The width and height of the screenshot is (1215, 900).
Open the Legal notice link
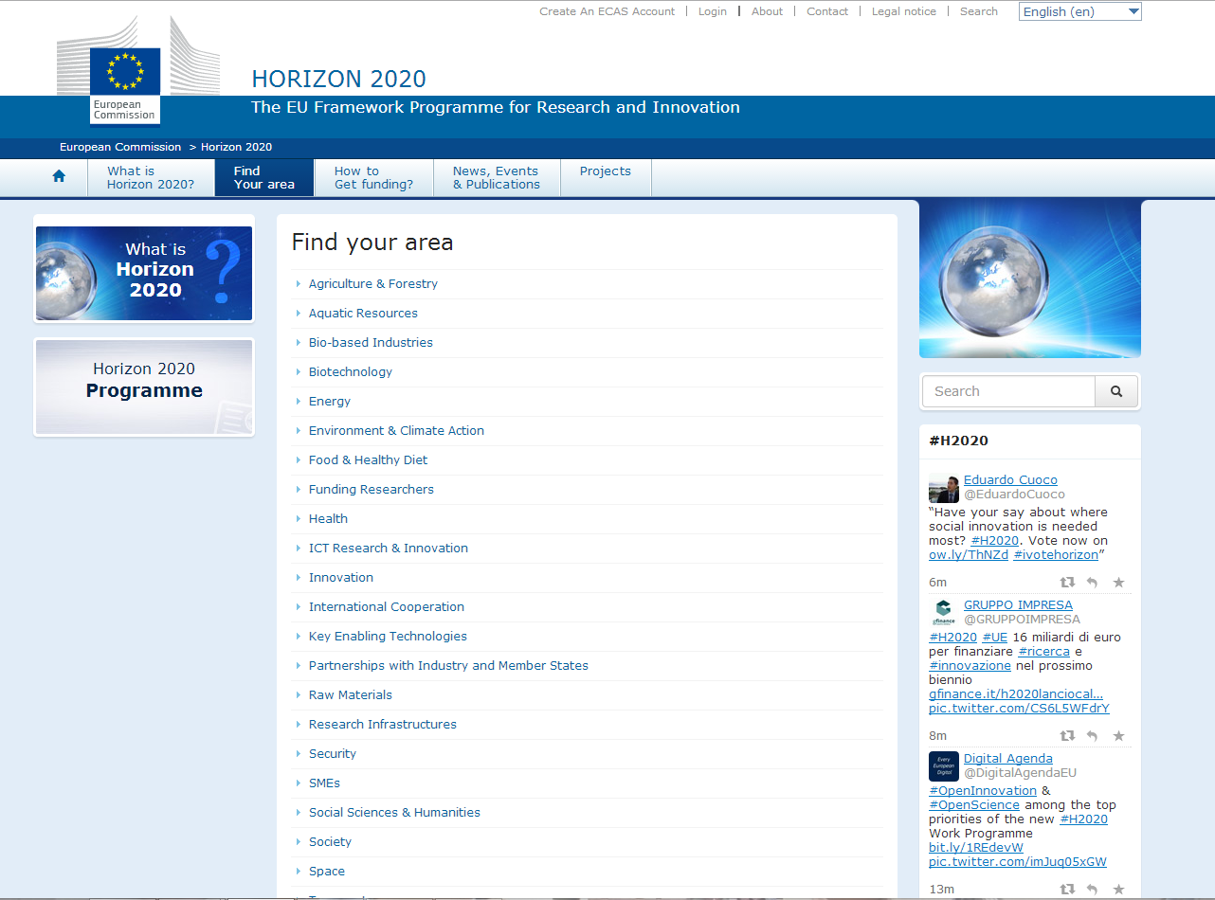pos(904,11)
